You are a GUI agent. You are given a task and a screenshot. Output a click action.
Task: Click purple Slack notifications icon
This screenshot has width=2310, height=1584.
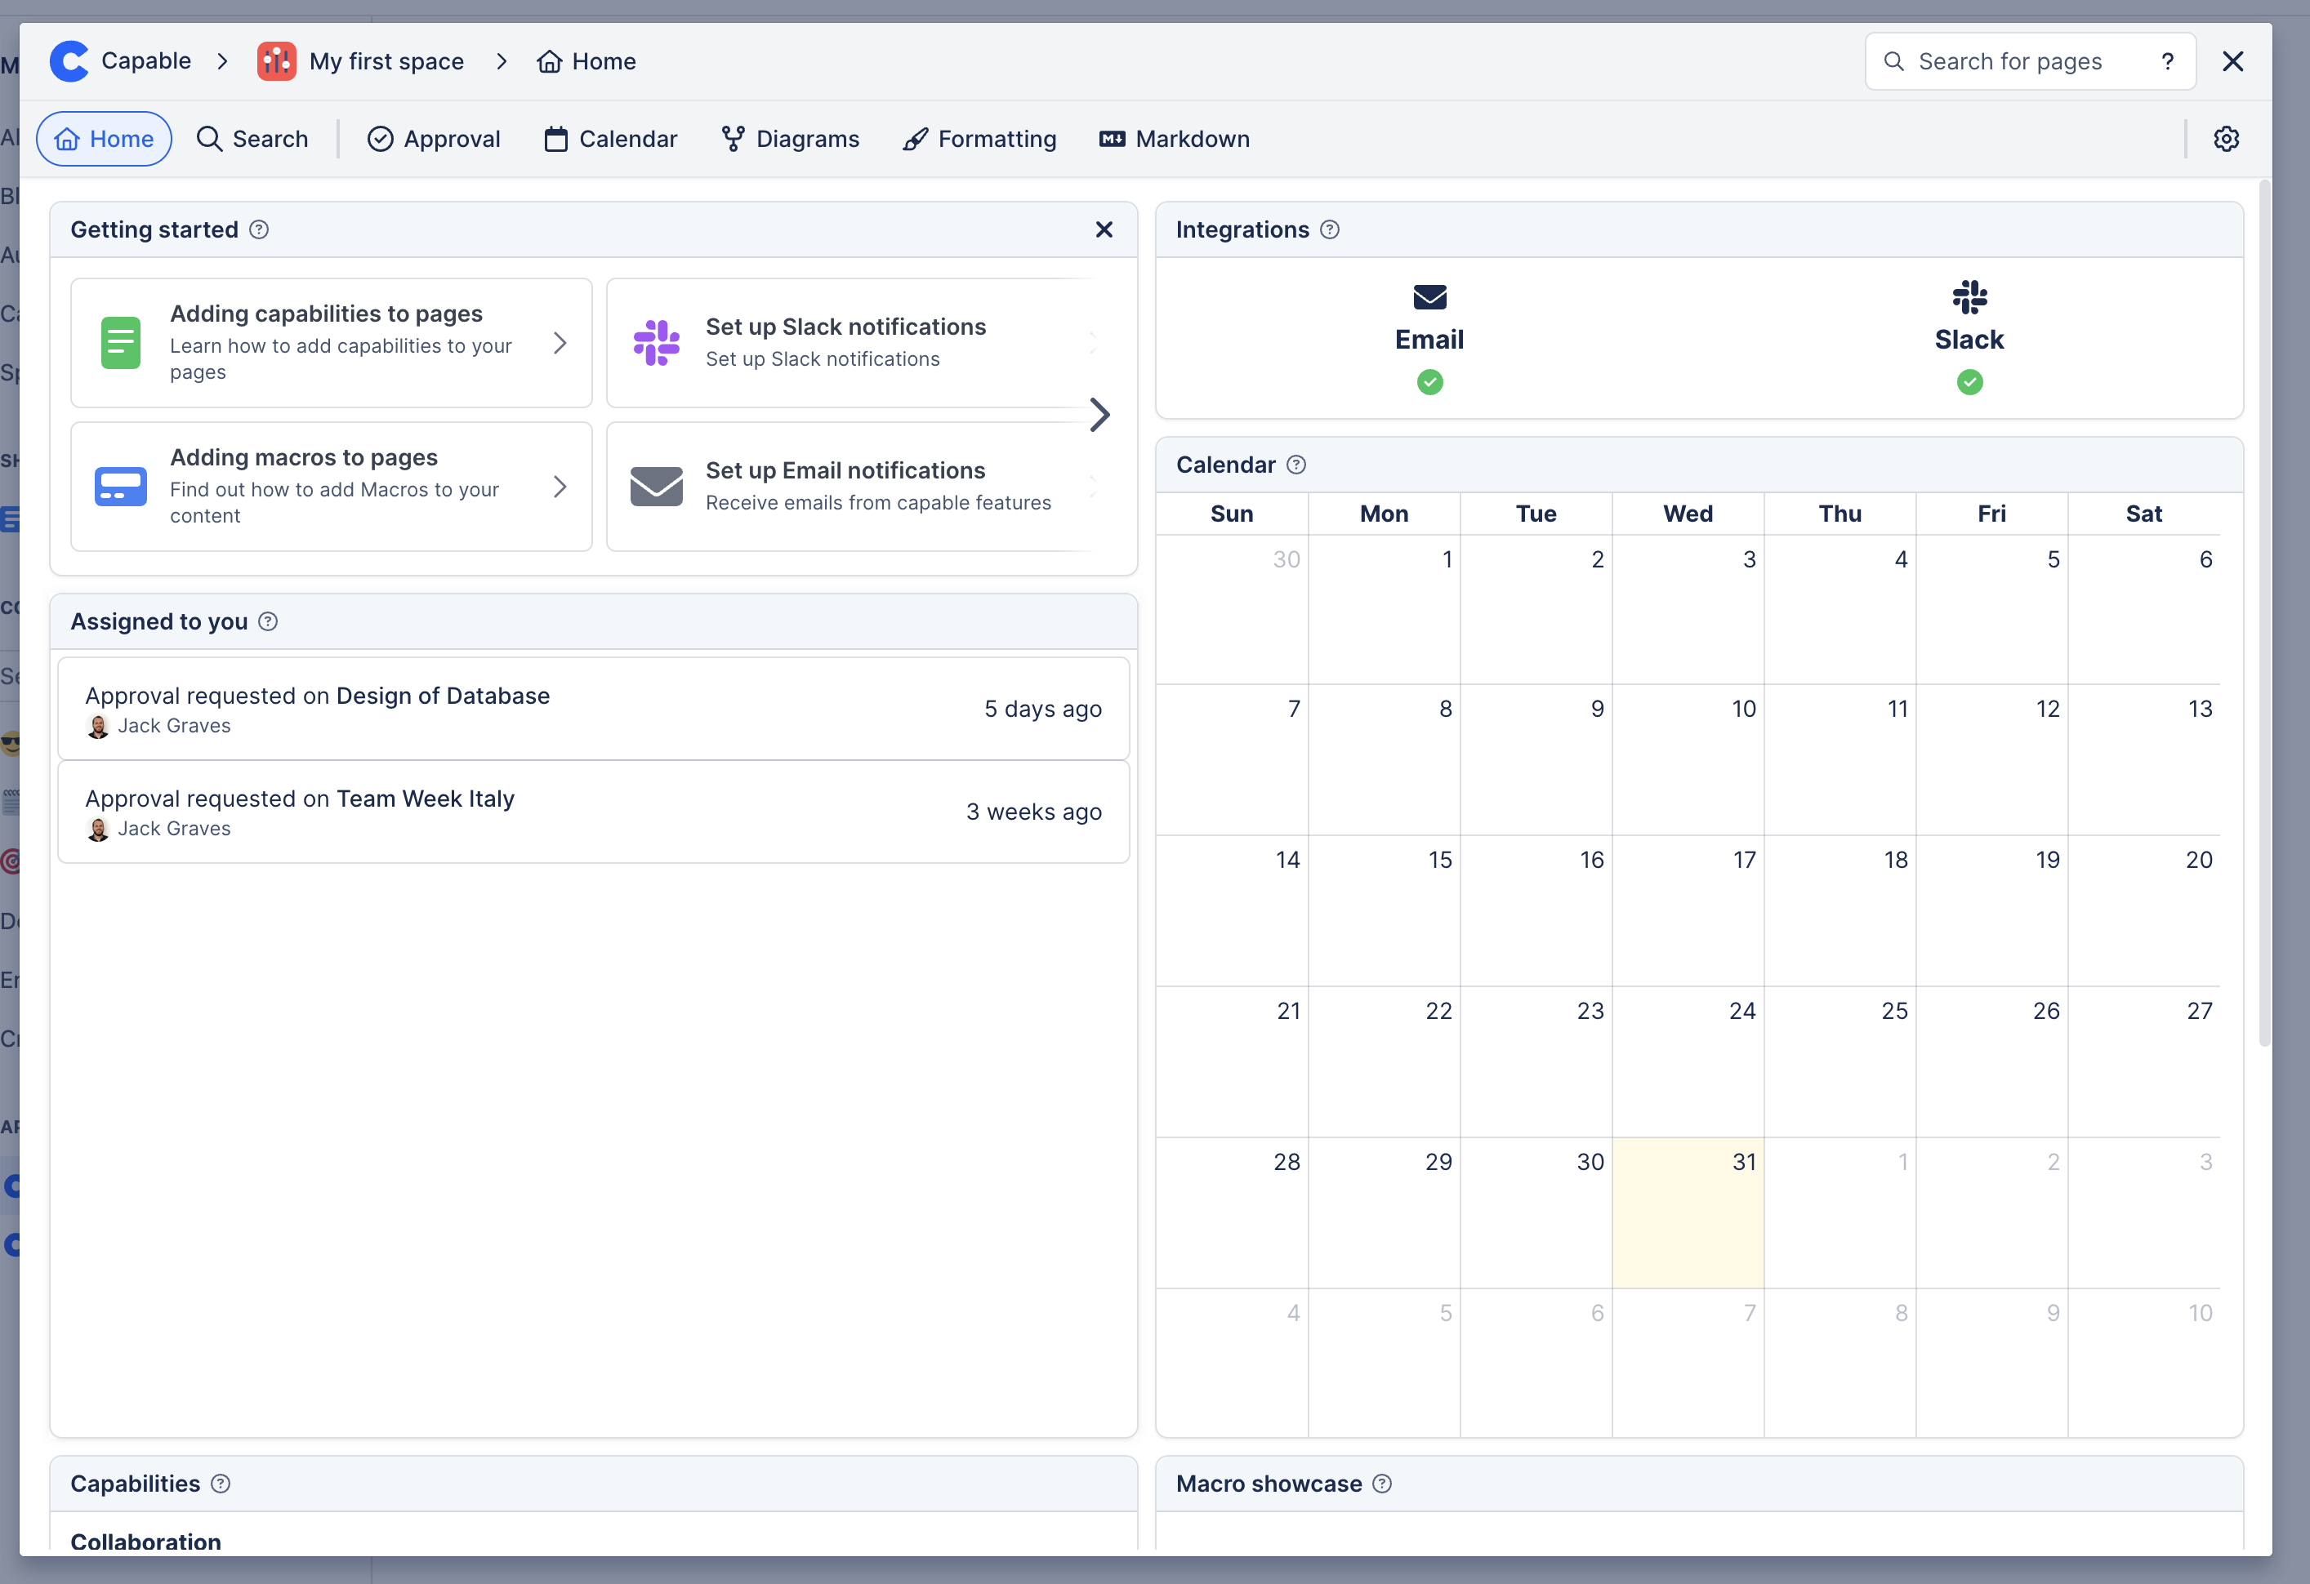pyautogui.click(x=656, y=343)
